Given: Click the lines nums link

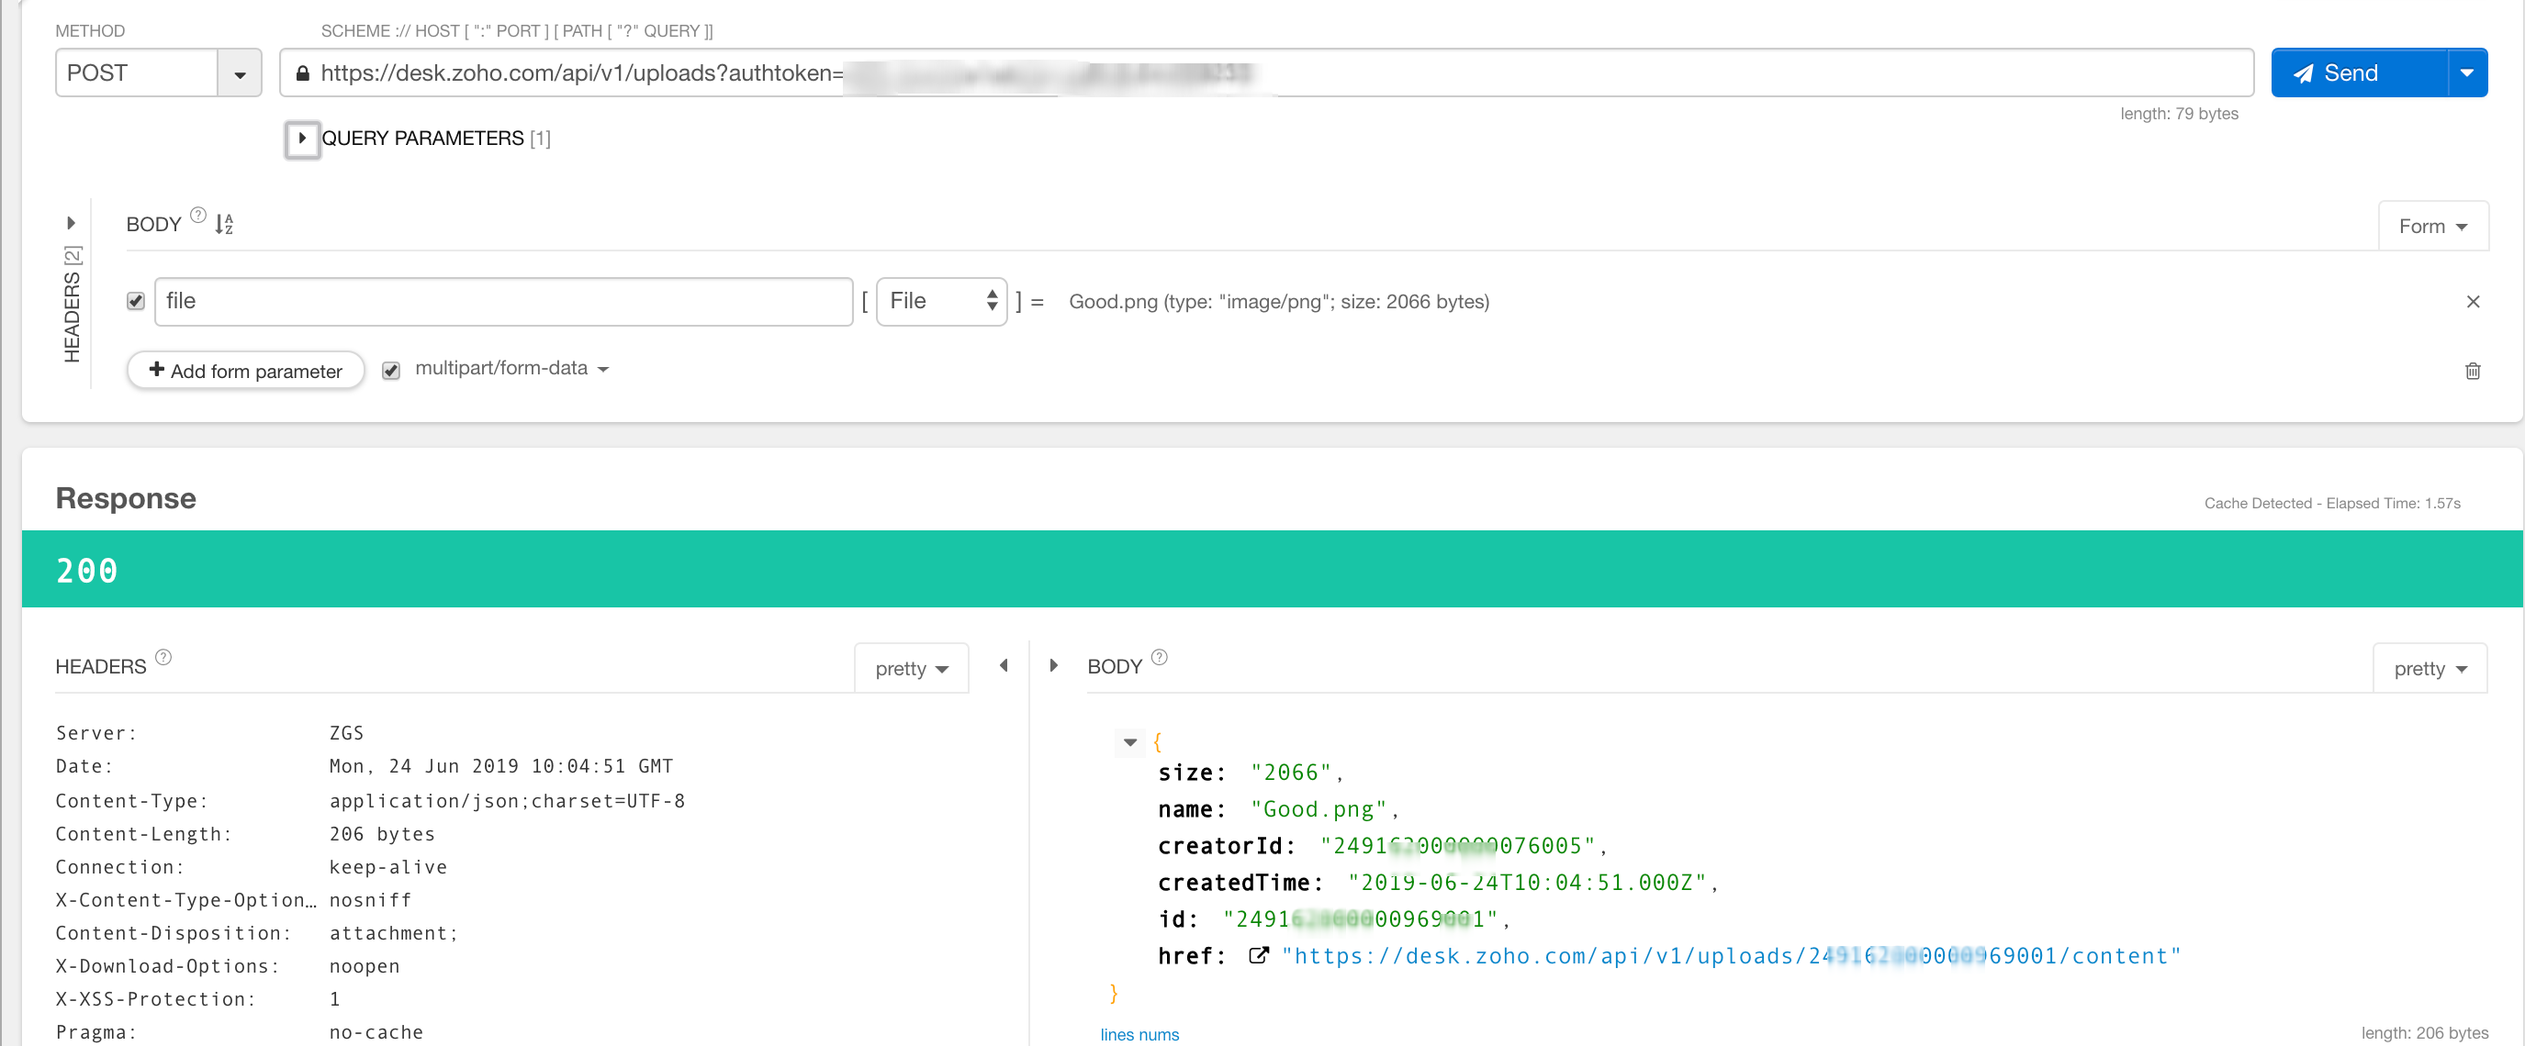Looking at the screenshot, I should pyautogui.click(x=1139, y=1034).
